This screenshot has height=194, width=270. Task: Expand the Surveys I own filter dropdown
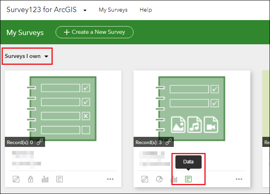(x=27, y=56)
